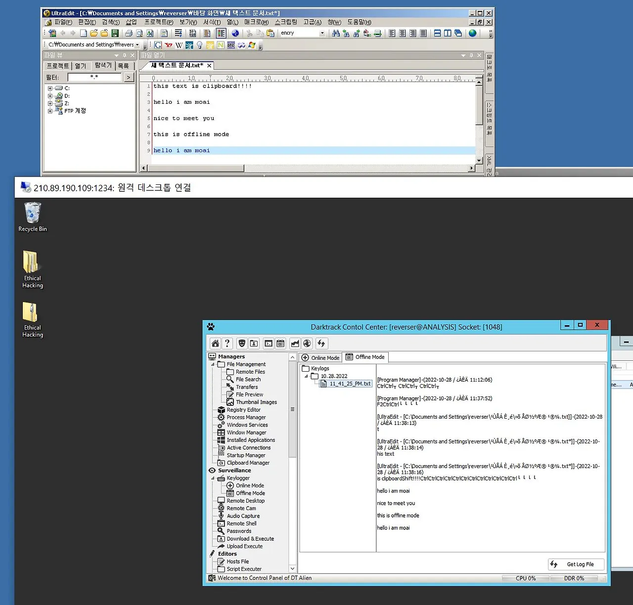The height and width of the screenshot is (605, 633).
Task: Click the Find binoculars icon in UltraEdit
Action: tap(336, 33)
